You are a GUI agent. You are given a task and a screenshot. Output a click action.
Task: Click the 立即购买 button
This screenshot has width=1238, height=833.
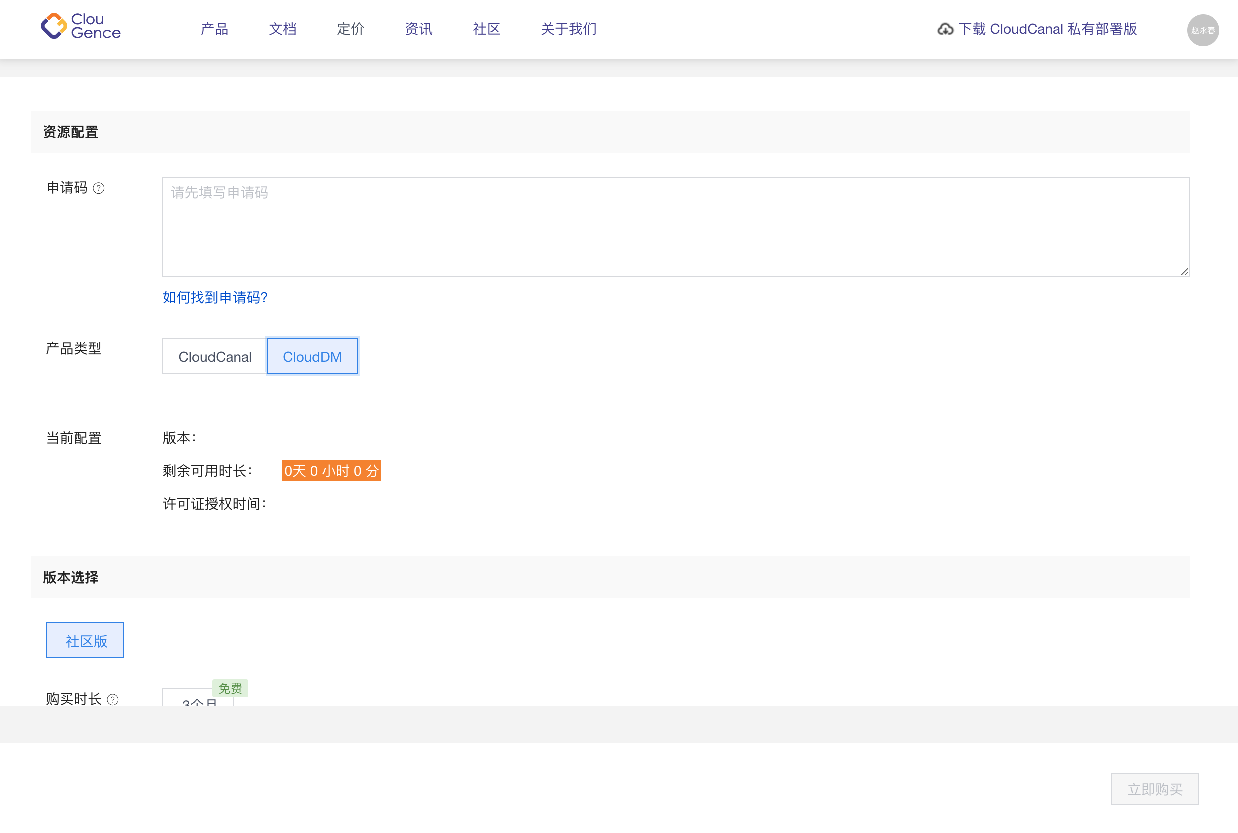click(x=1155, y=790)
